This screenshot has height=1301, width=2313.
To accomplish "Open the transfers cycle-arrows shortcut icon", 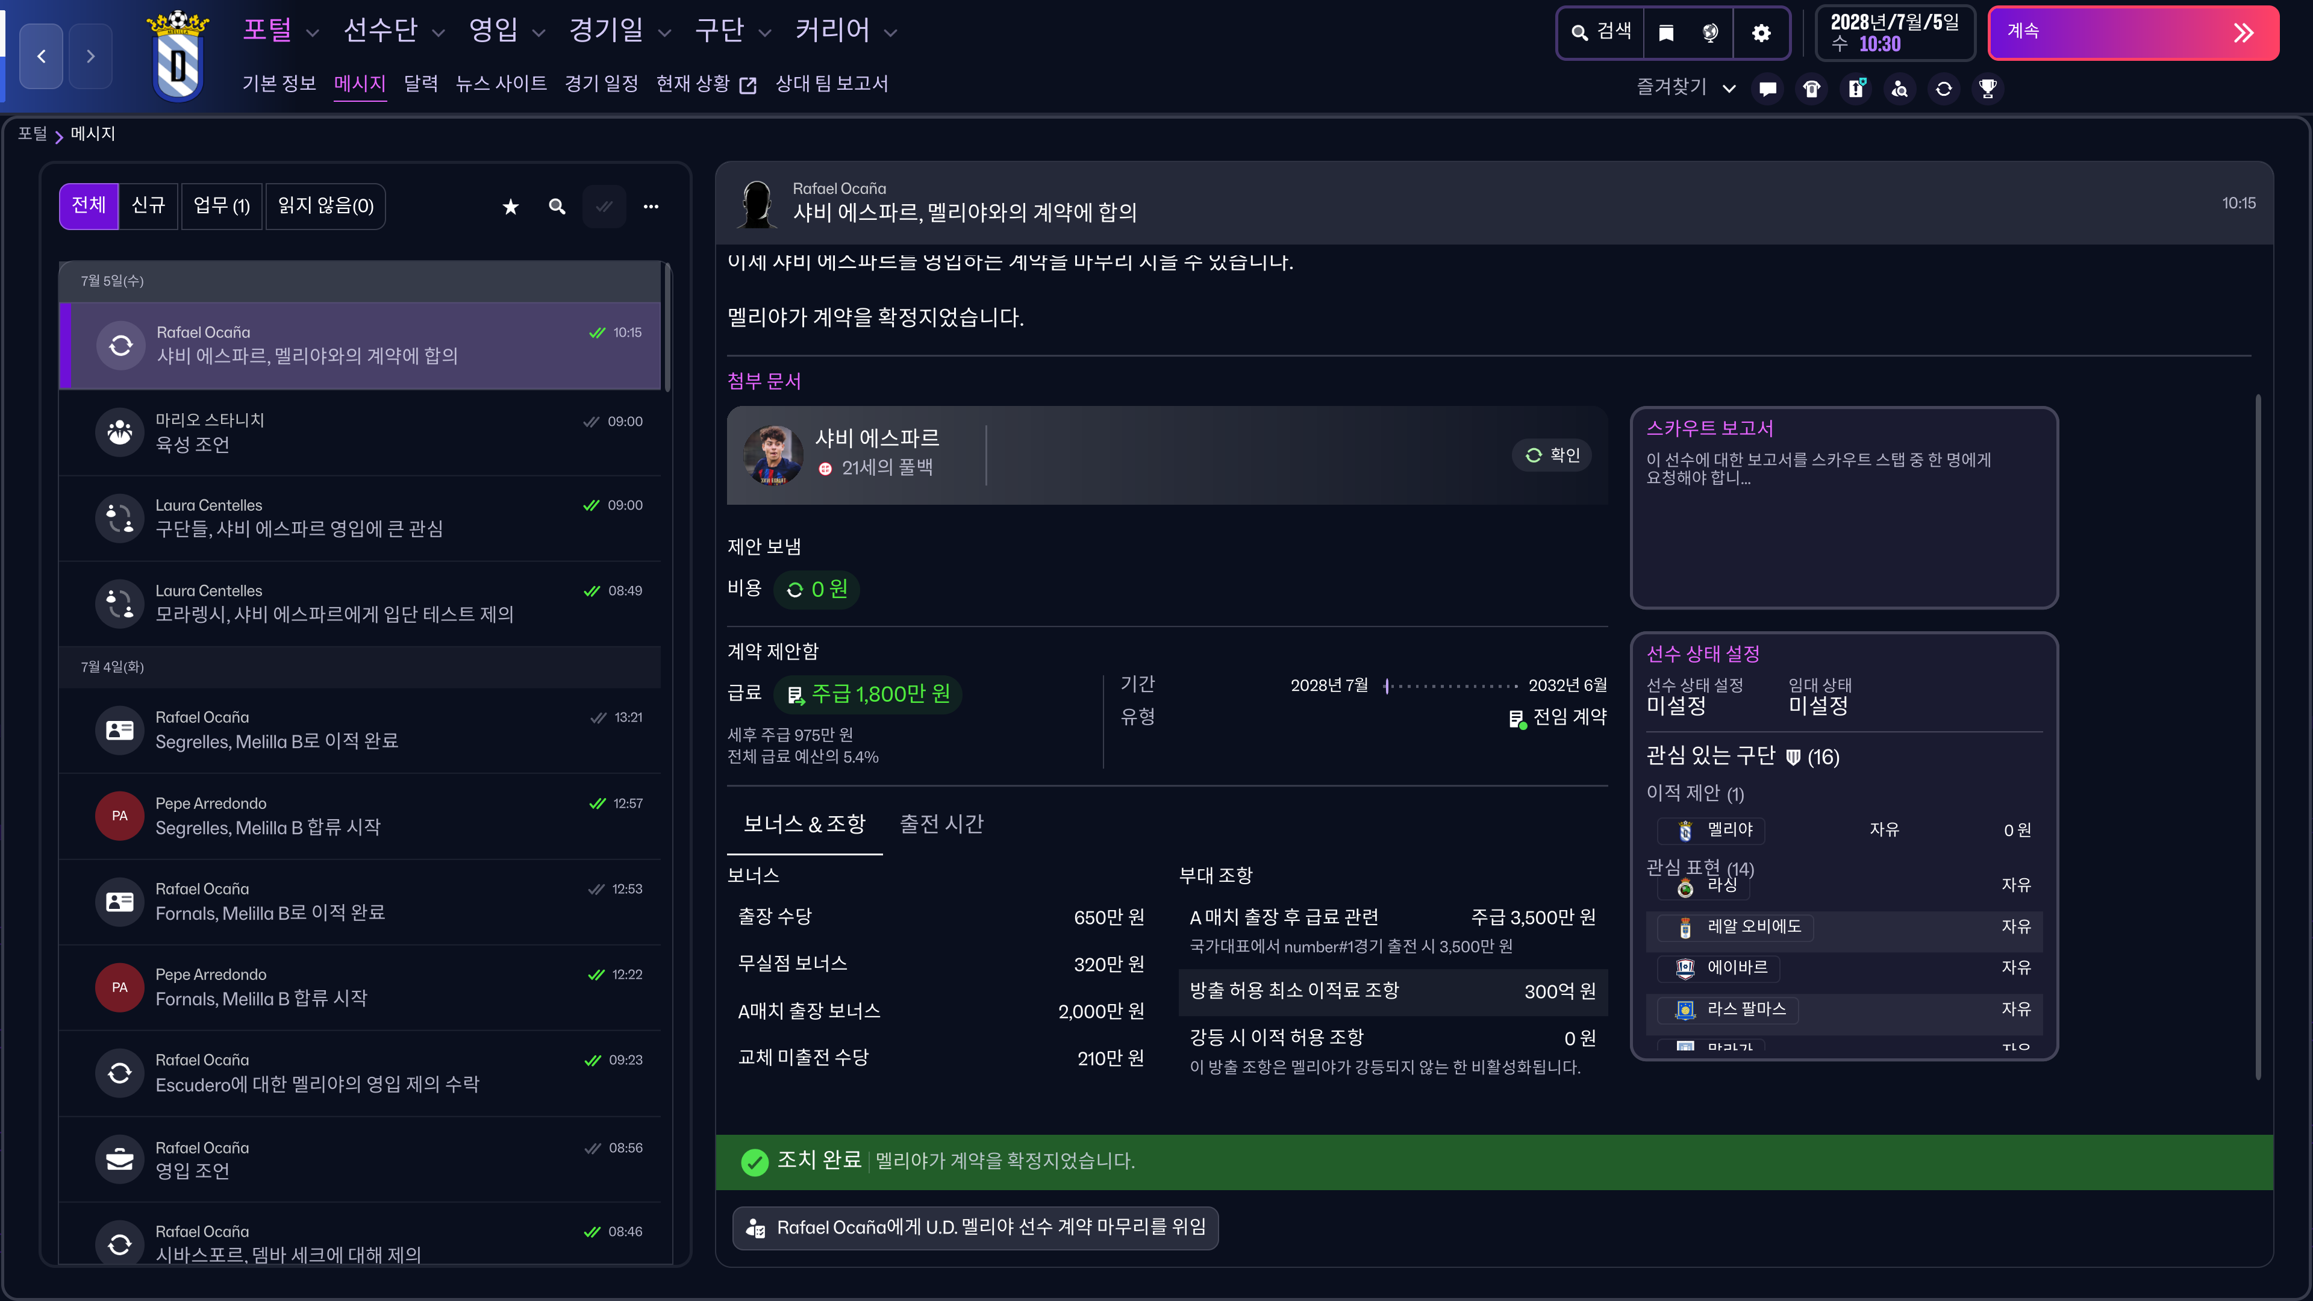I will tap(1943, 88).
